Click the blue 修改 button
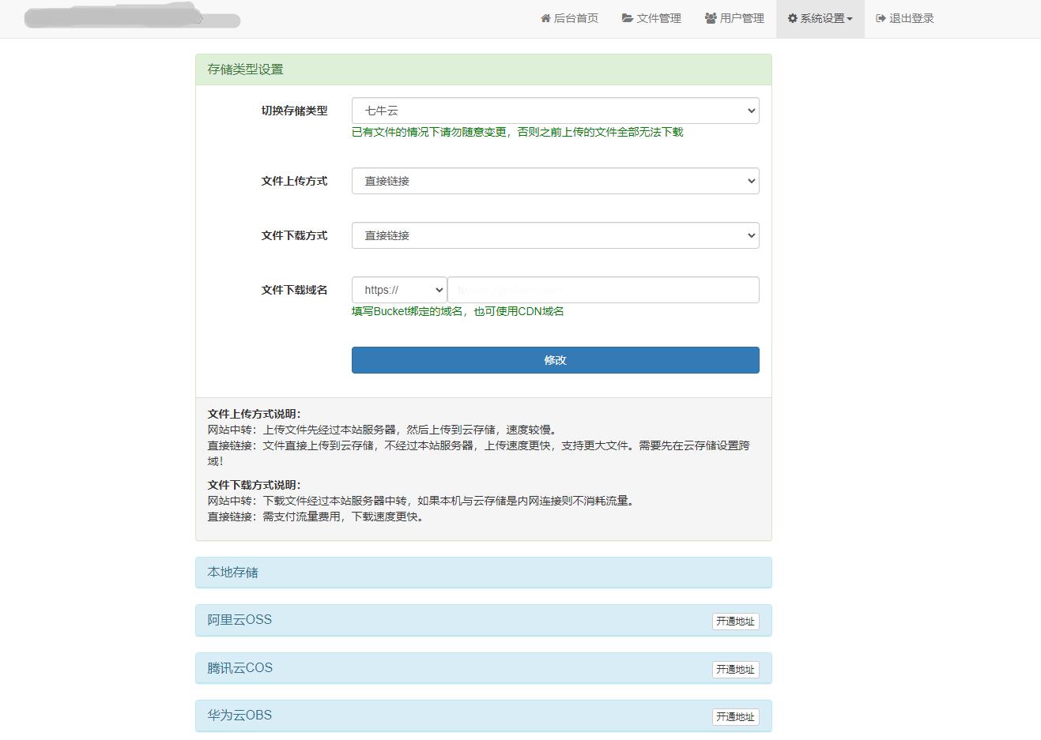The height and width of the screenshot is (740, 1041). click(x=555, y=360)
